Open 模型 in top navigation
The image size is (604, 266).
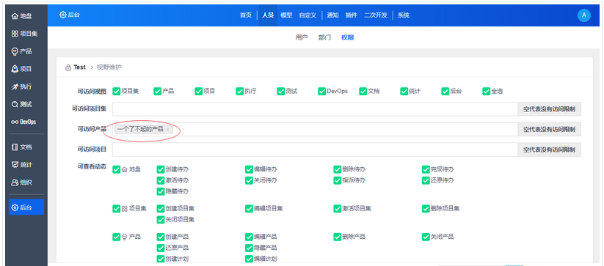coord(286,15)
